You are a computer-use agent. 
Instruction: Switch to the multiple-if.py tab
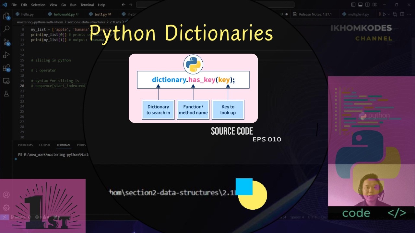[x=358, y=15]
